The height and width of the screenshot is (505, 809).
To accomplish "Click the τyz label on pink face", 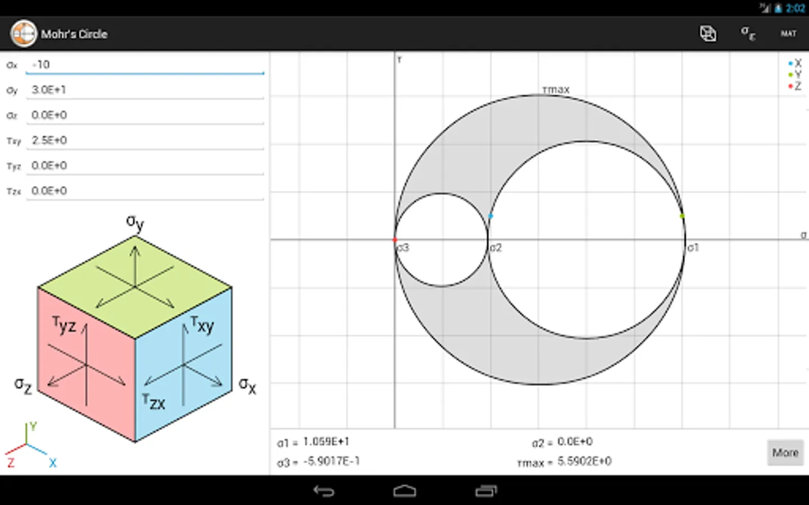I will pos(64,324).
